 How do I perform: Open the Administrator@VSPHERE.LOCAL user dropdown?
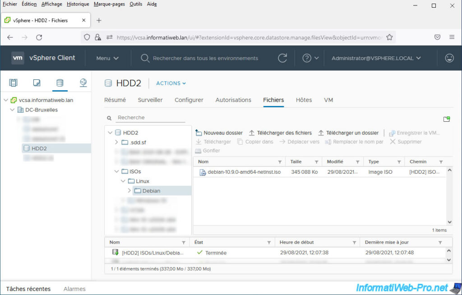pos(376,58)
